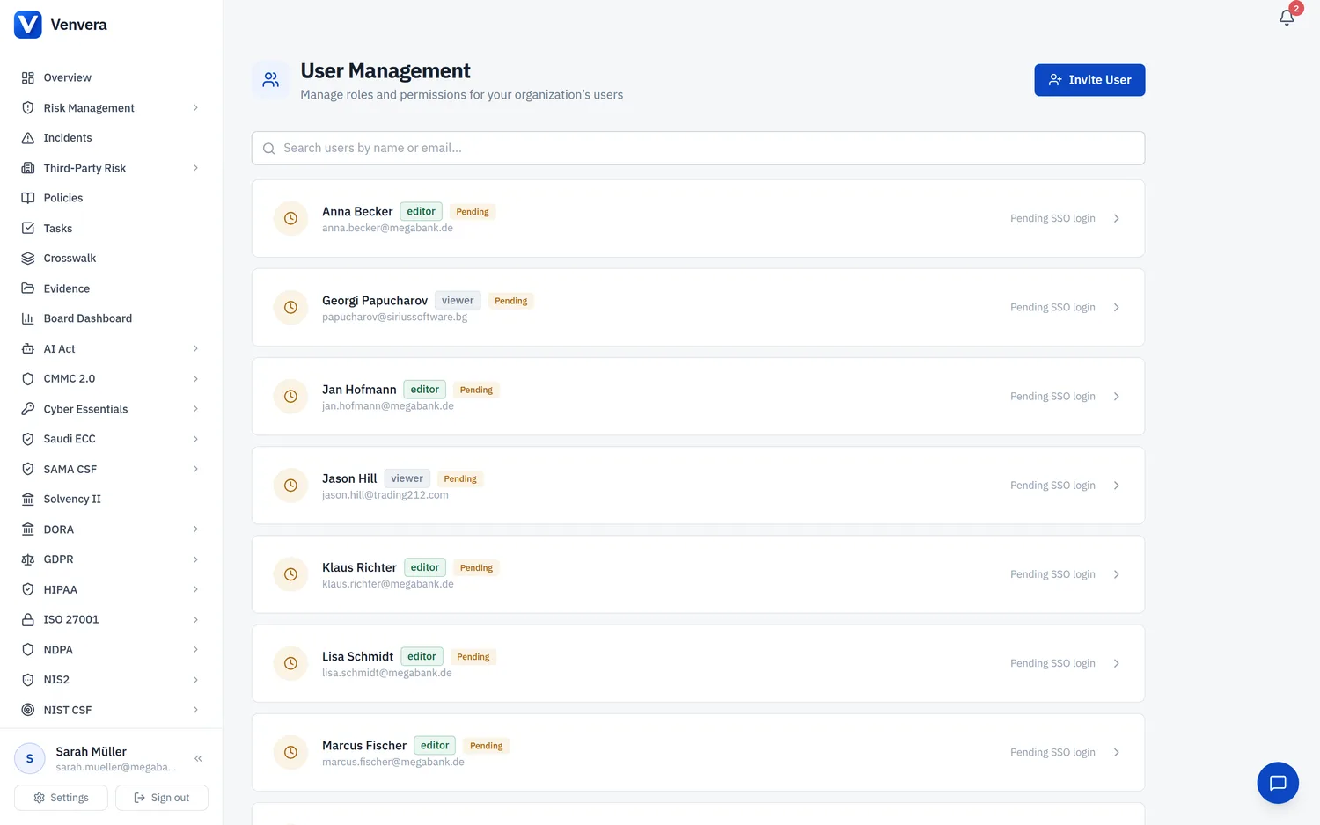Click the name Lisa Schmidt

click(x=357, y=656)
